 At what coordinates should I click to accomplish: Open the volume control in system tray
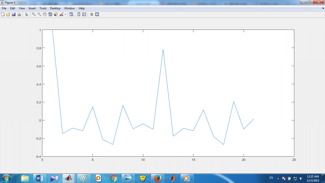[x=301, y=179]
